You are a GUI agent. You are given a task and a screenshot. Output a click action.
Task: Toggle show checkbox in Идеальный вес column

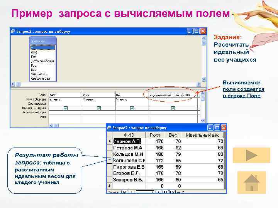[173, 108]
